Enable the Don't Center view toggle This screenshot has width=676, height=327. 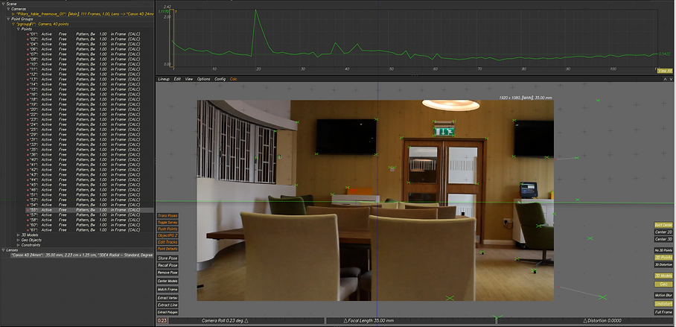point(663,225)
